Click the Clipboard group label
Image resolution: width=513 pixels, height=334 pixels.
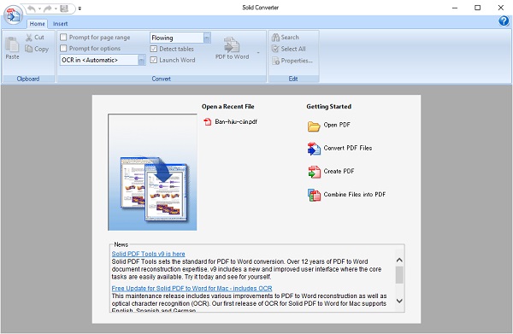tap(28, 79)
